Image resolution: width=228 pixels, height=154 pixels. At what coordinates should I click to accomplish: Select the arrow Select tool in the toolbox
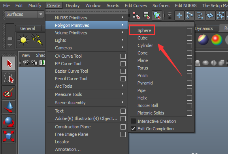(x=9, y=64)
